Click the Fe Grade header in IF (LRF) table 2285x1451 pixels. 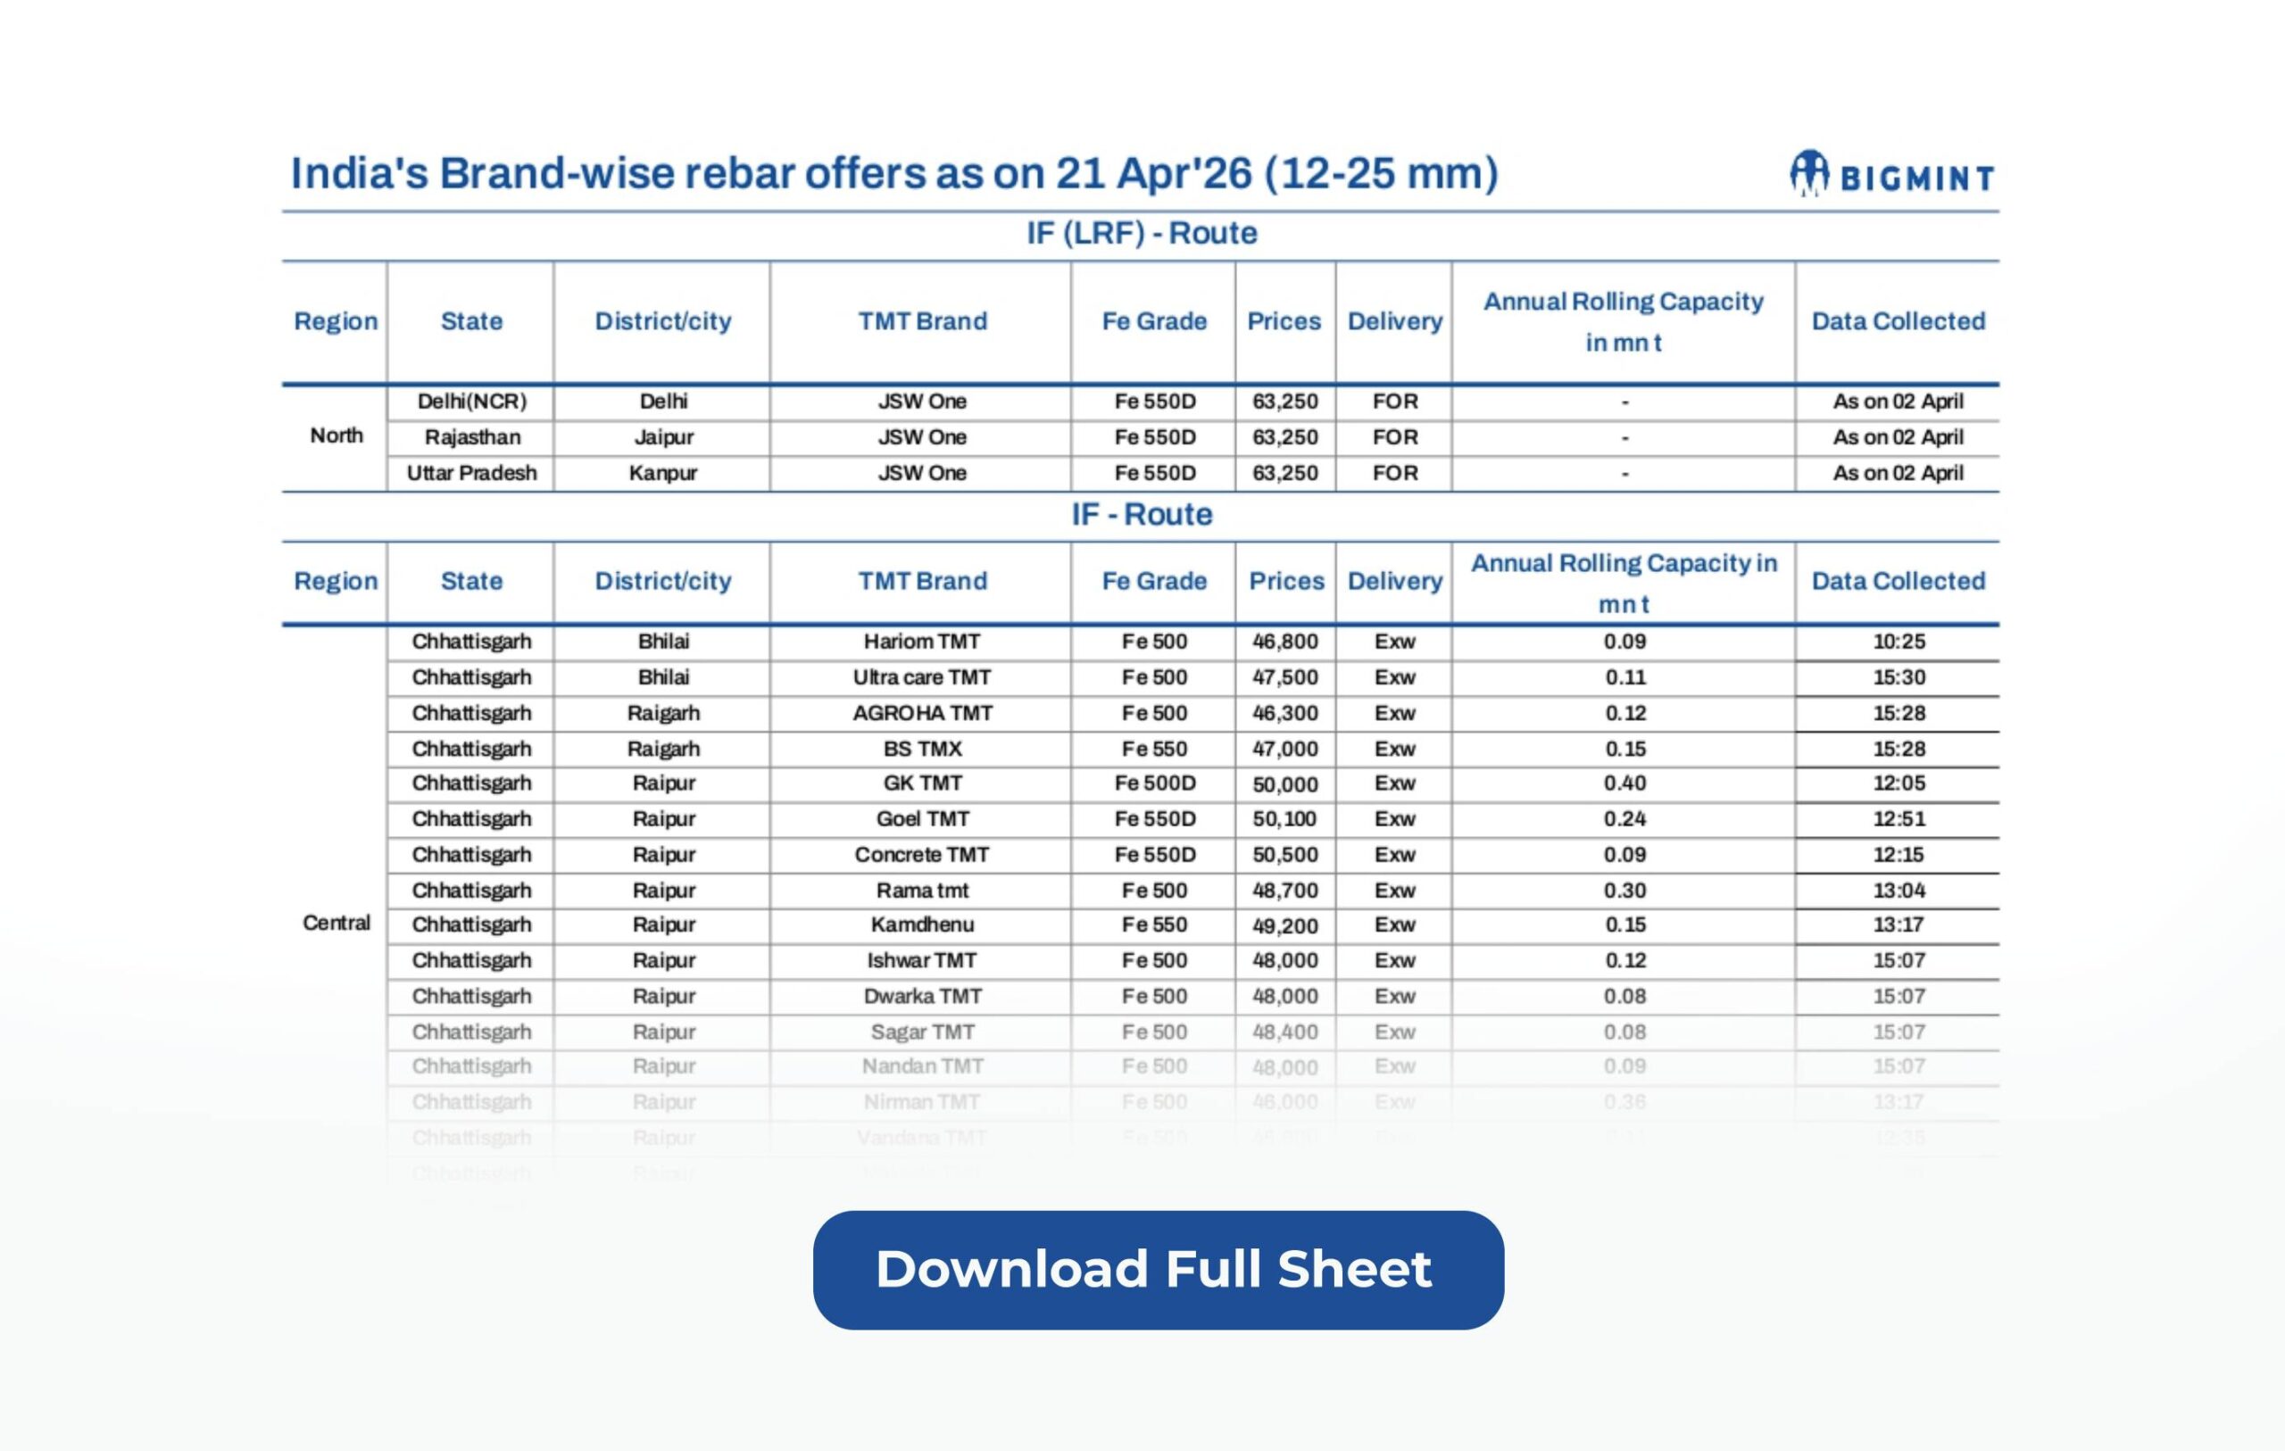pyautogui.click(x=1154, y=320)
